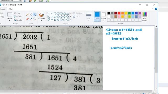This screenshot has width=168, height=94.
Task: Switch to the View tab
Action: 11,9
